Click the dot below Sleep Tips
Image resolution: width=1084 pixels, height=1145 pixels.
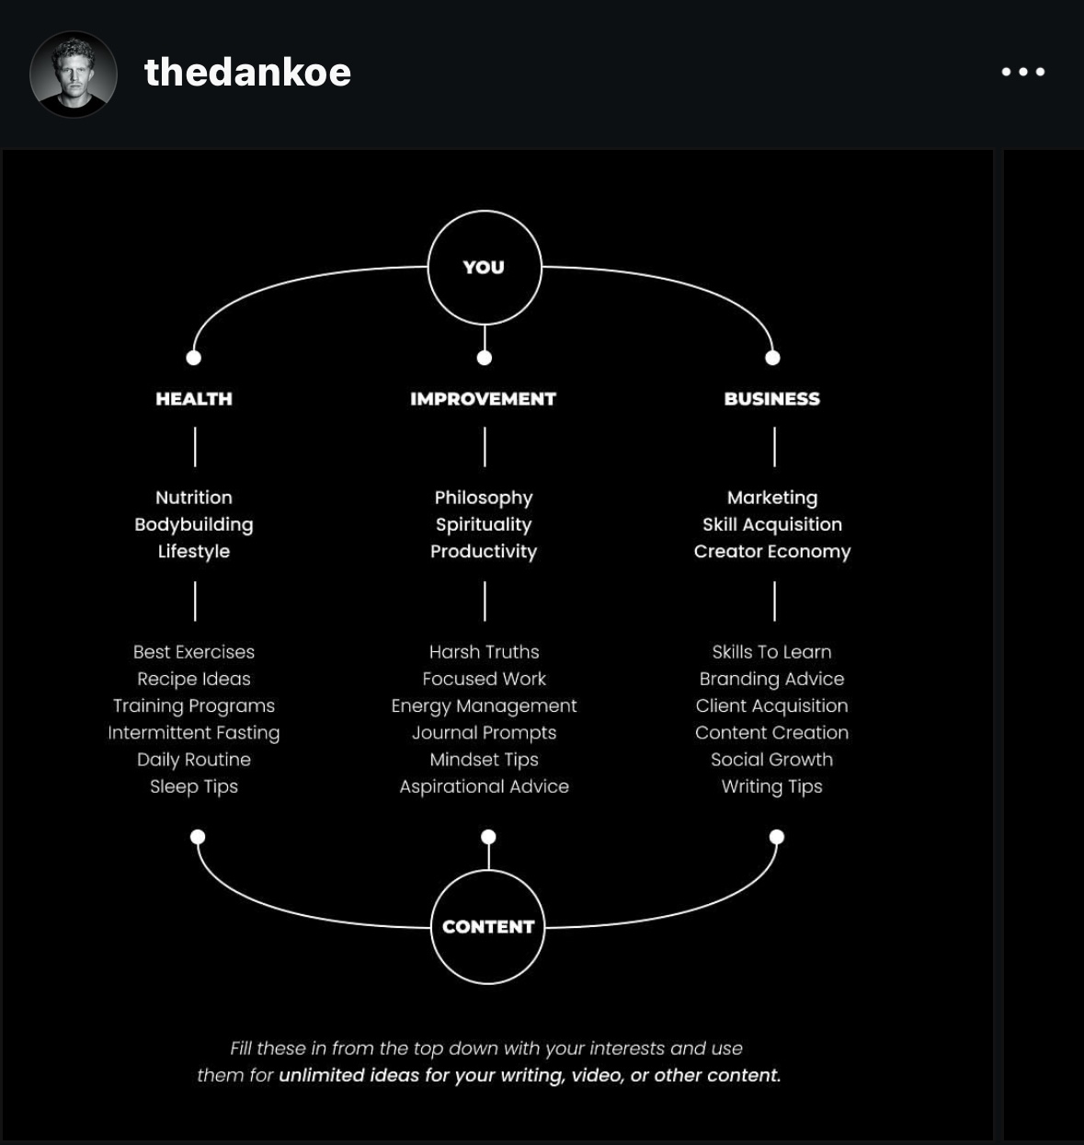point(198,837)
